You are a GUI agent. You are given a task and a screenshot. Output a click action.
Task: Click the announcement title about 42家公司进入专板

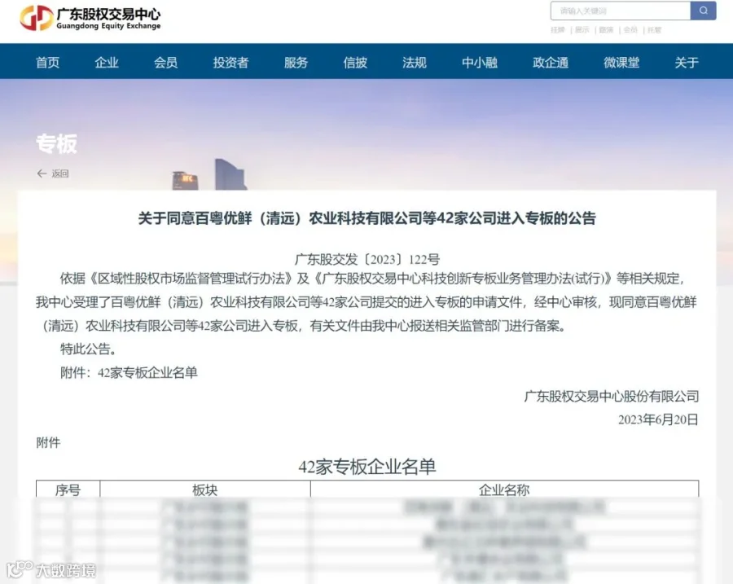tap(367, 218)
